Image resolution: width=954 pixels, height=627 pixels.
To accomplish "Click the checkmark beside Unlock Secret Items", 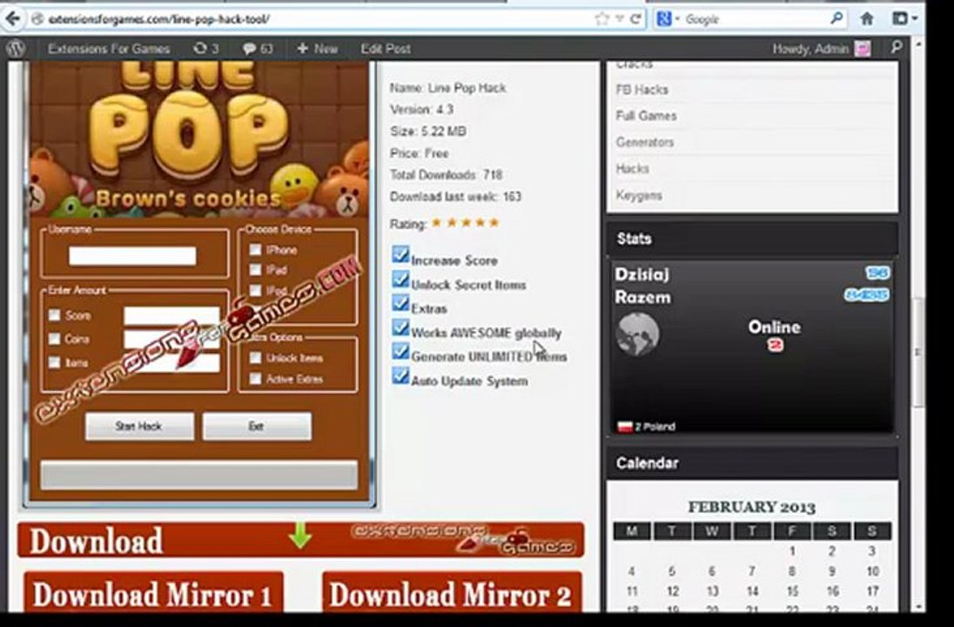I will click(x=400, y=280).
